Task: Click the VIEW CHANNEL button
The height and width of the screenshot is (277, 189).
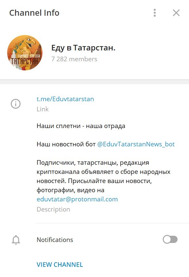Action: click(60, 265)
